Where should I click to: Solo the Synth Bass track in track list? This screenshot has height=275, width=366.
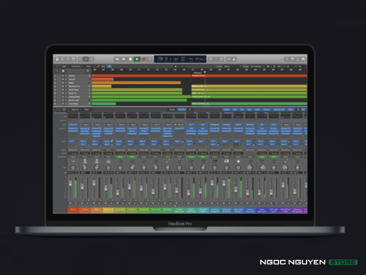pyautogui.click(x=66, y=90)
